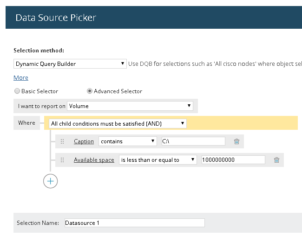Click the C:\ value text field

point(193,141)
